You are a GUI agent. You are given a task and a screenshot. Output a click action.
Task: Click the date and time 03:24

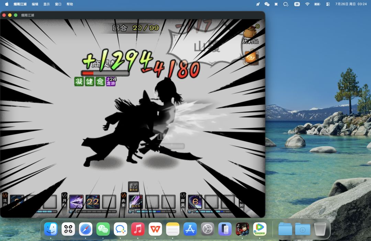[x=351, y=4]
